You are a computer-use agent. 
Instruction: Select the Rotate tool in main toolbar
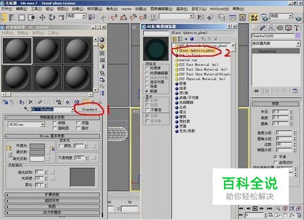[52, 18]
